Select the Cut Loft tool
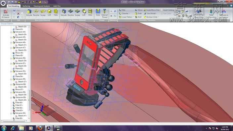 (84, 13)
